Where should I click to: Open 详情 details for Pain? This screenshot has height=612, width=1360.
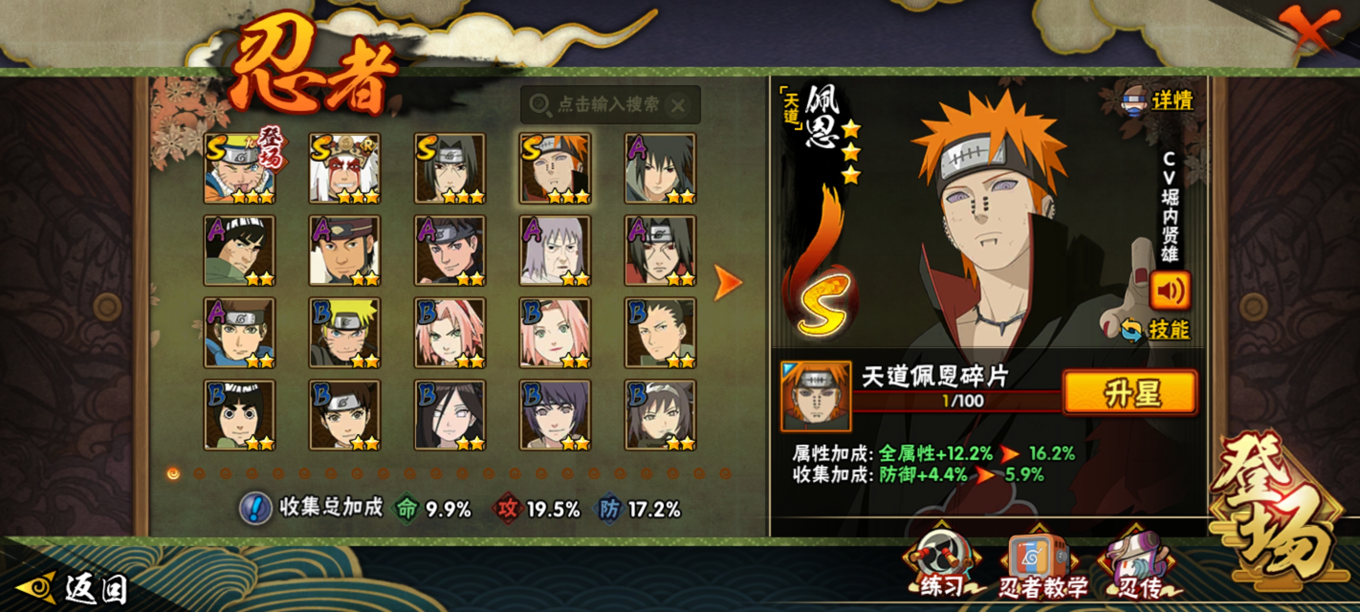tap(1158, 101)
